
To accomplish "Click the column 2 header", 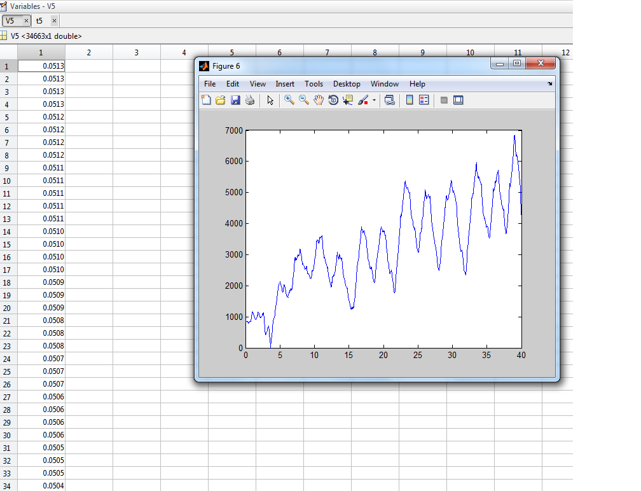I will (x=89, y=53).
